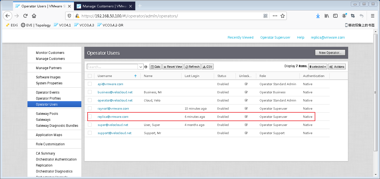This screenshot has width=380, height=179.
Task: Check the box for business@velocloud.net
Action: pyautogui.click(x=90, y=92)
